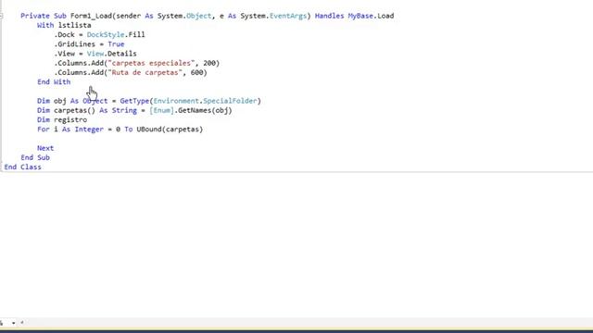Click GetType in the obj declaration

click(134, 101)
